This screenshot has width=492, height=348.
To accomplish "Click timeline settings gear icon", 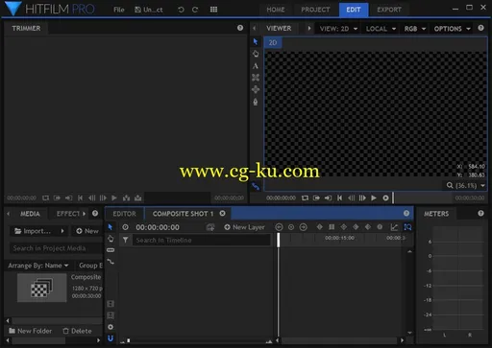I will click(x=111, y=327).
